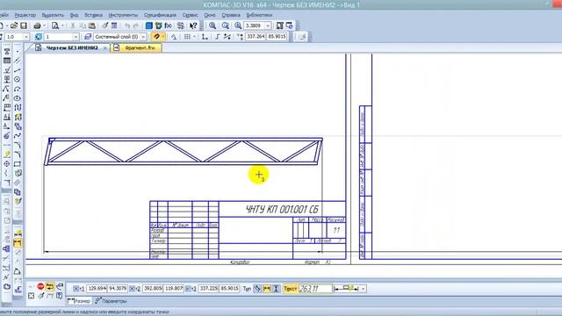Open the Variables f(x) icon
This screenshot has height=316, width=562.
[x=168, y=25]
